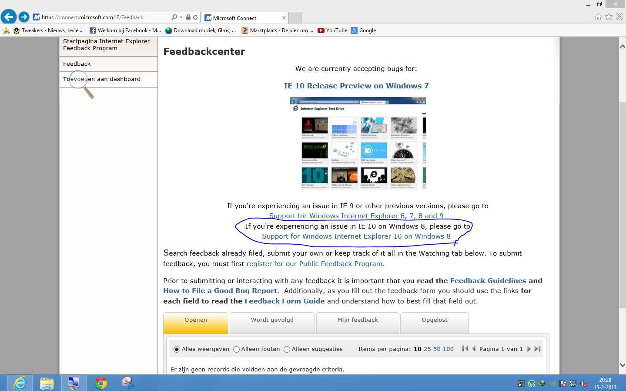Click the search magnifier in address bar
Screen dimensions: 626x391
(x=174, y=17)
